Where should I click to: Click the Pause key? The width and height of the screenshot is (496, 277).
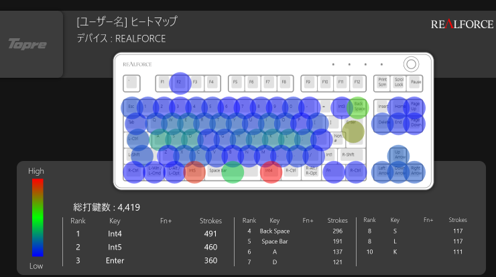(416, 83)
